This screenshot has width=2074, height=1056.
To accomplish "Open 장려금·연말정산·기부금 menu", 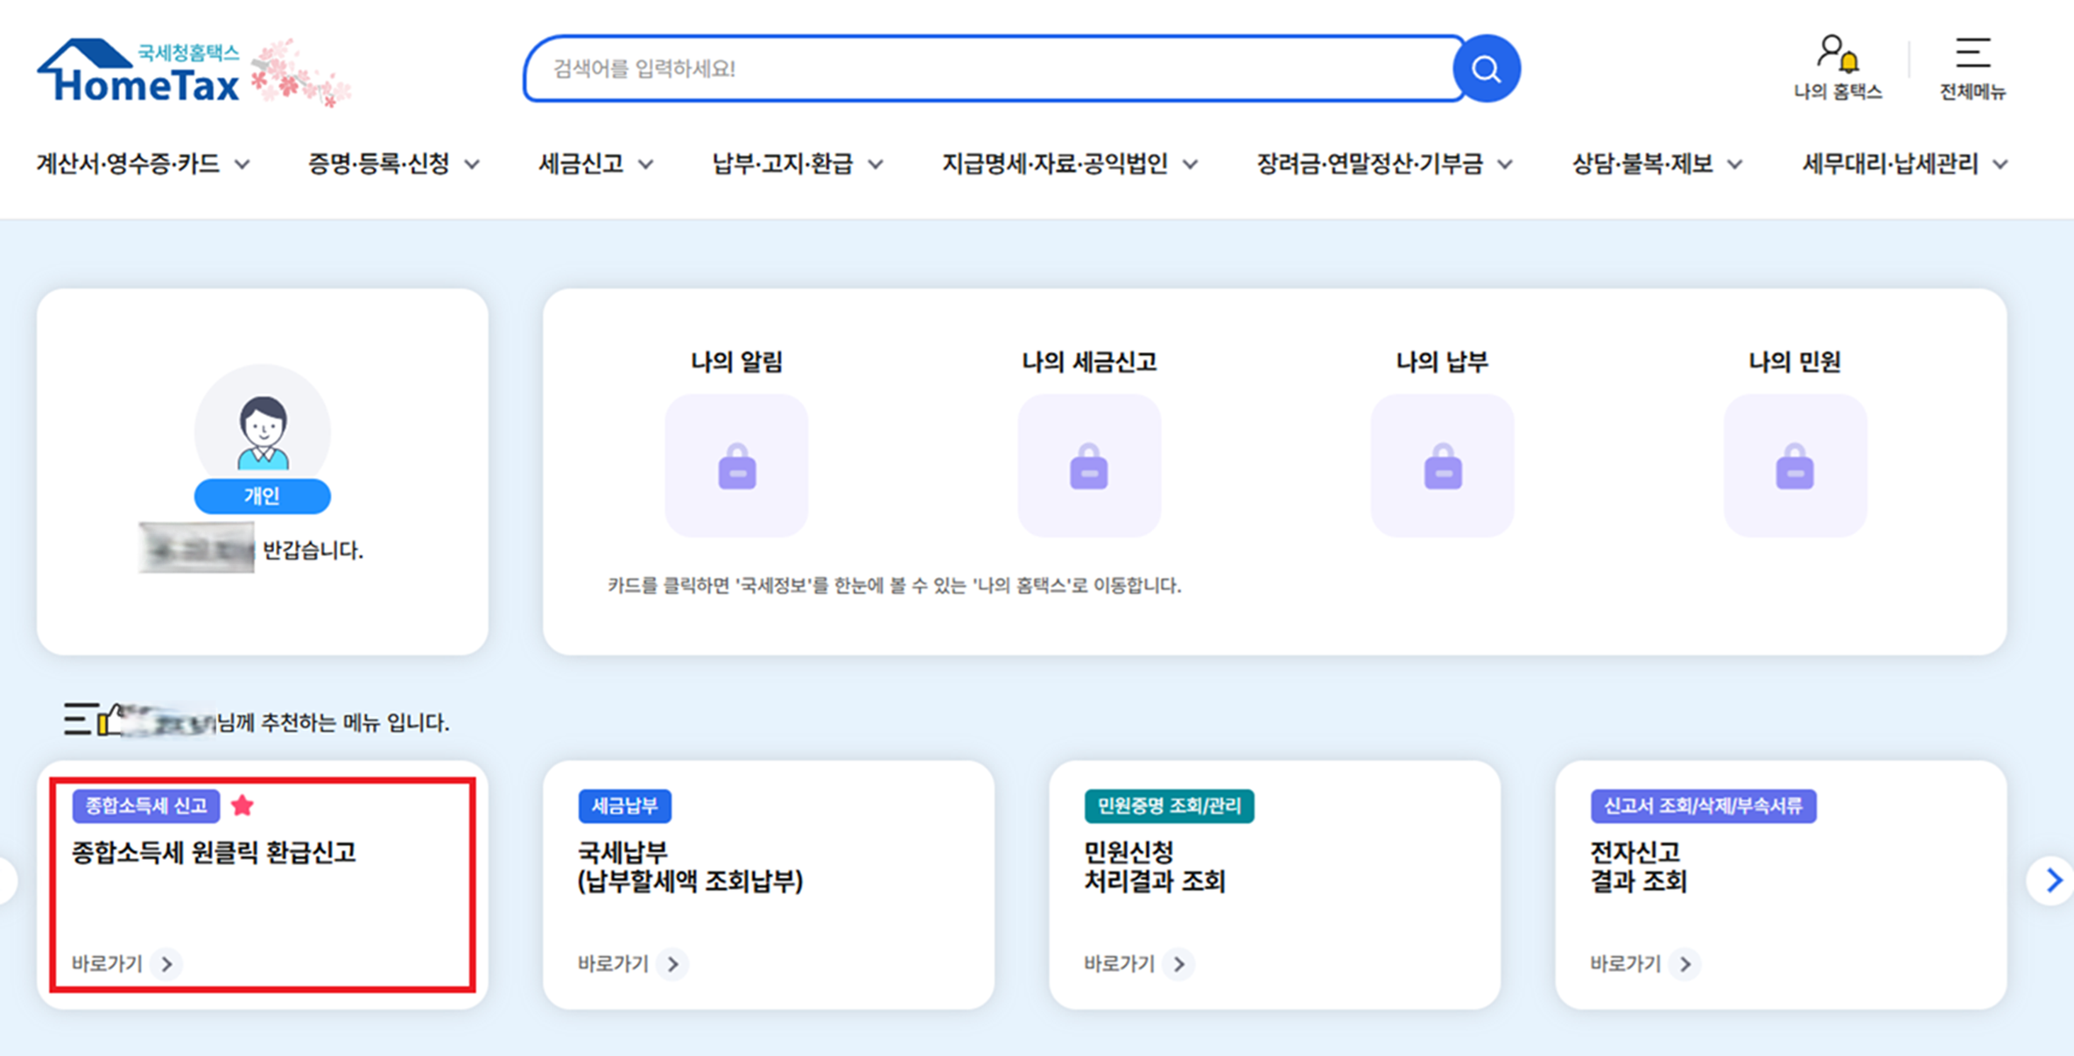I will coord(1383,164).
